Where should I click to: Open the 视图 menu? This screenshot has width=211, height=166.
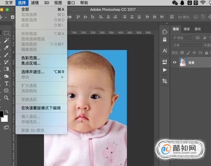58,3
